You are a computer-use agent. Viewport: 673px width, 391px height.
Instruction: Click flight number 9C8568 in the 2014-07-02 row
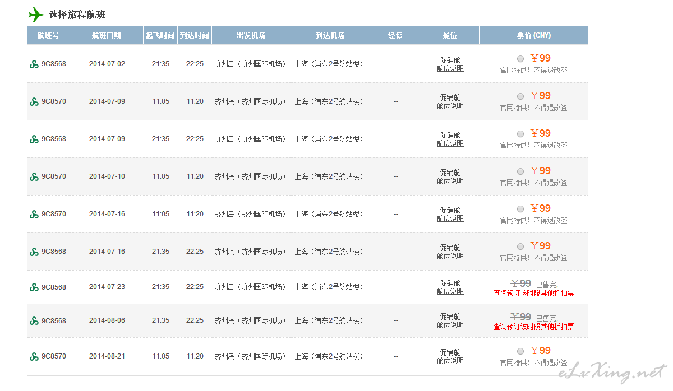(54, 64)
